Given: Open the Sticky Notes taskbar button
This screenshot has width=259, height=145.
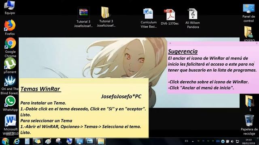Looking at the screenshot, I should [x=38, y=141].
